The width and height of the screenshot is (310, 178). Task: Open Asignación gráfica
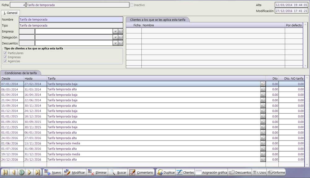coord(211,172)
